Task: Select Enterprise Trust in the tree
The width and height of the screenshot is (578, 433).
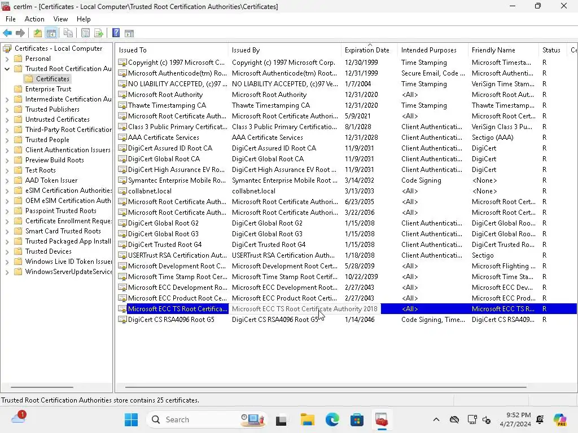Action: [48, 89]
